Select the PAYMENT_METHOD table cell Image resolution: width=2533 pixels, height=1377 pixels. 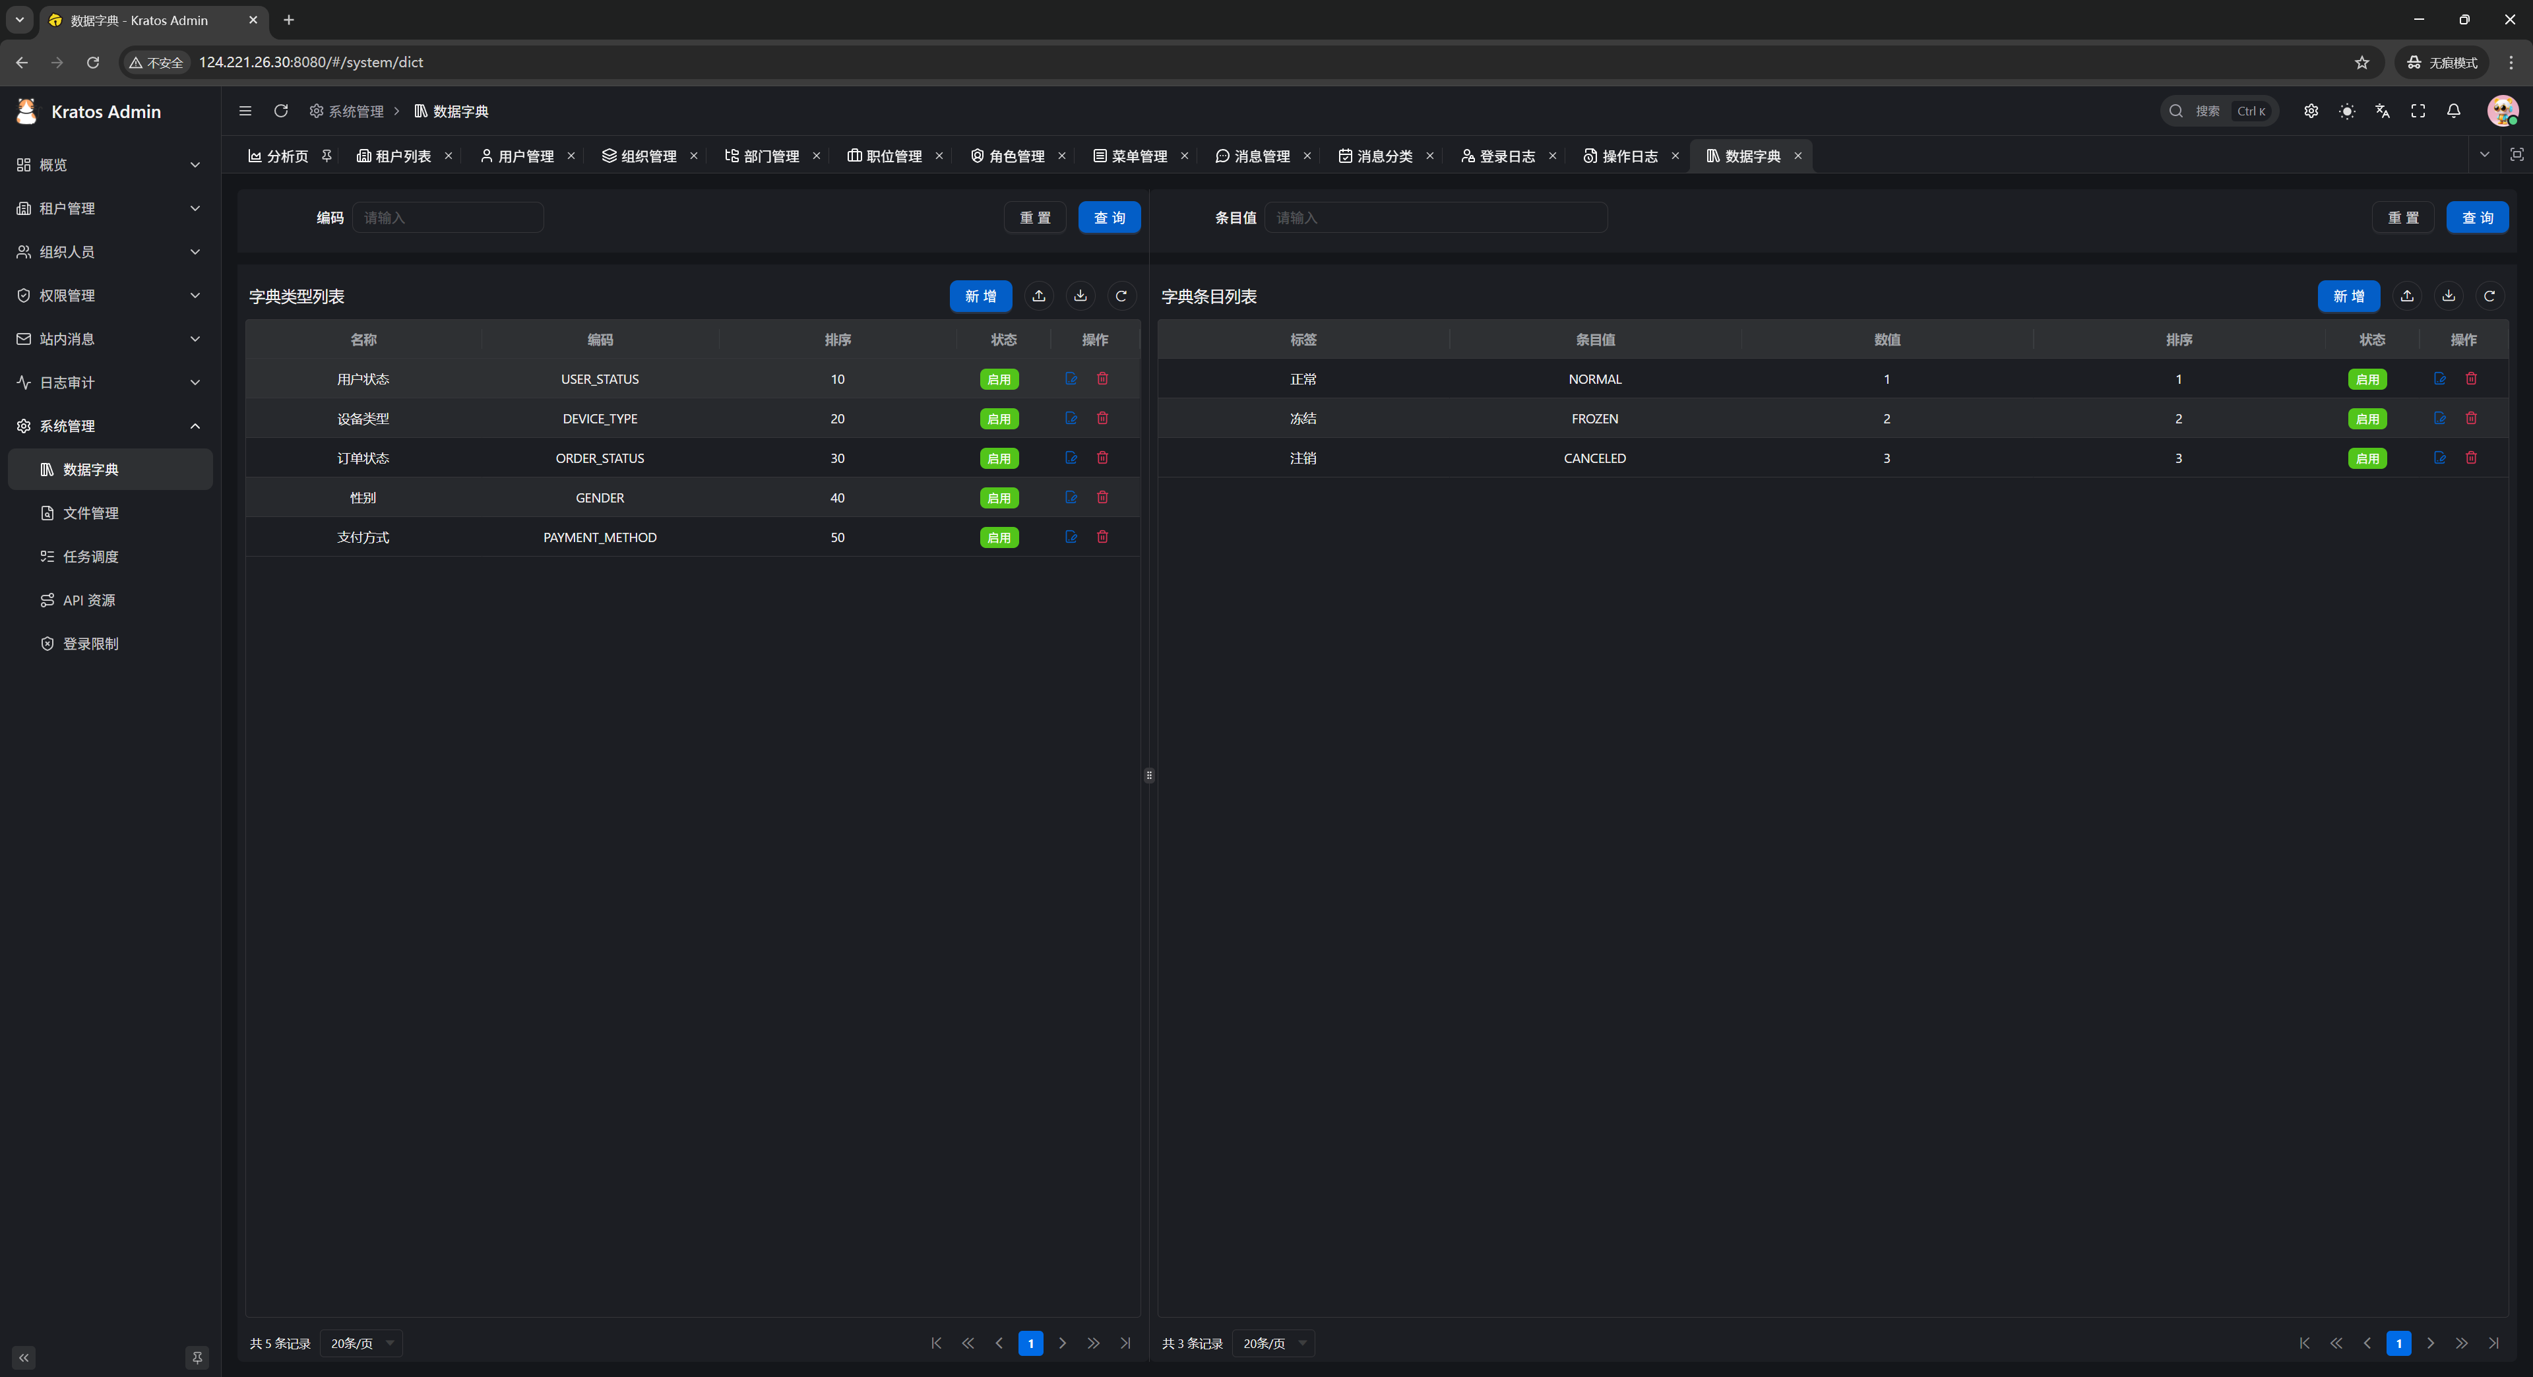click(x=600, y=537)
